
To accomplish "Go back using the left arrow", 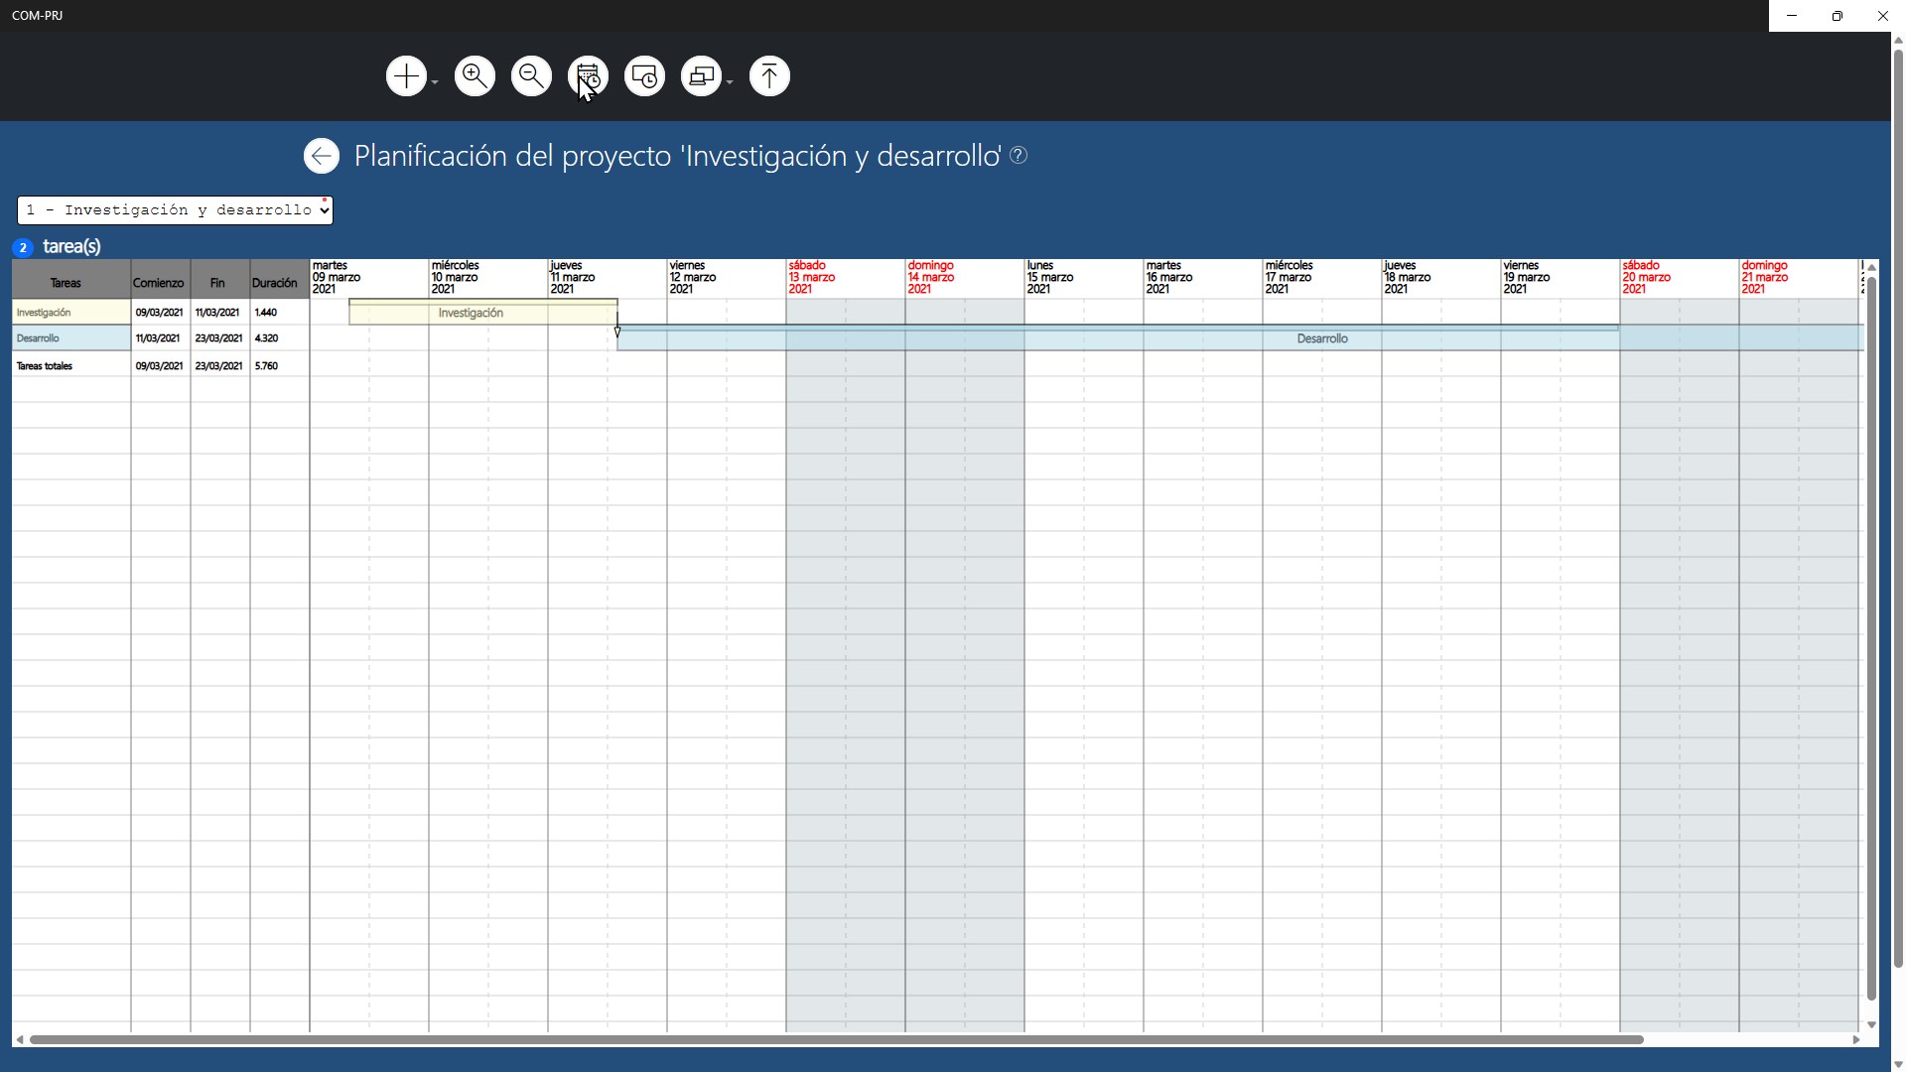I will tap(321, 156).
